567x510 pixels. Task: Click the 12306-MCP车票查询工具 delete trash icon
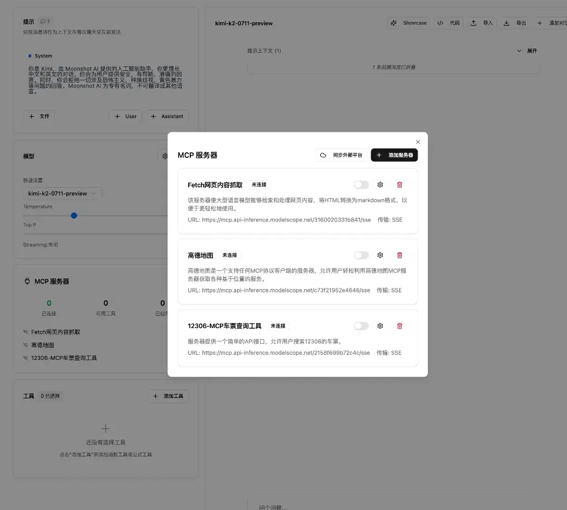[x=400, y=325]
